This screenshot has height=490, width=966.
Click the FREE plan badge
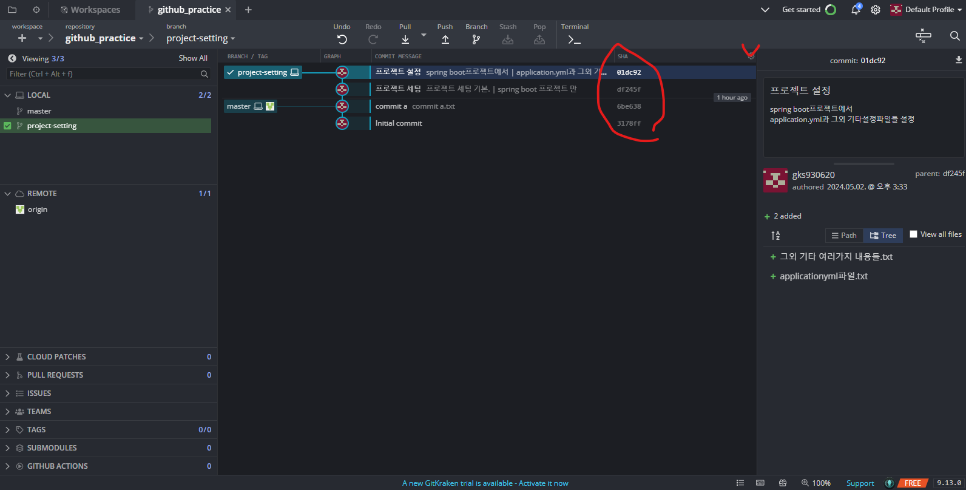(x=913, y=483)
